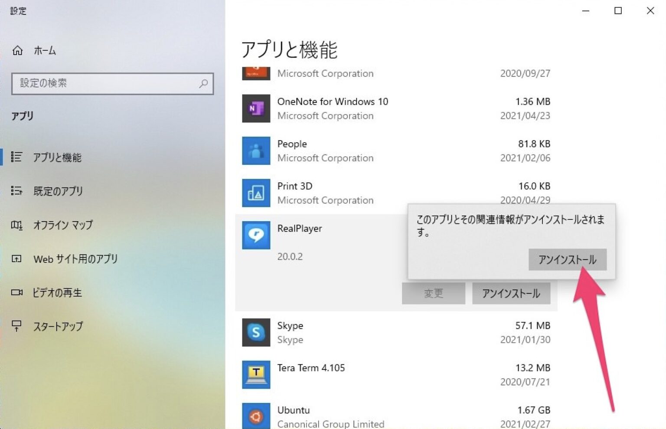Click Canonical Group Limited publisher text
Screen dimensions: 666x429
[331, 424]
